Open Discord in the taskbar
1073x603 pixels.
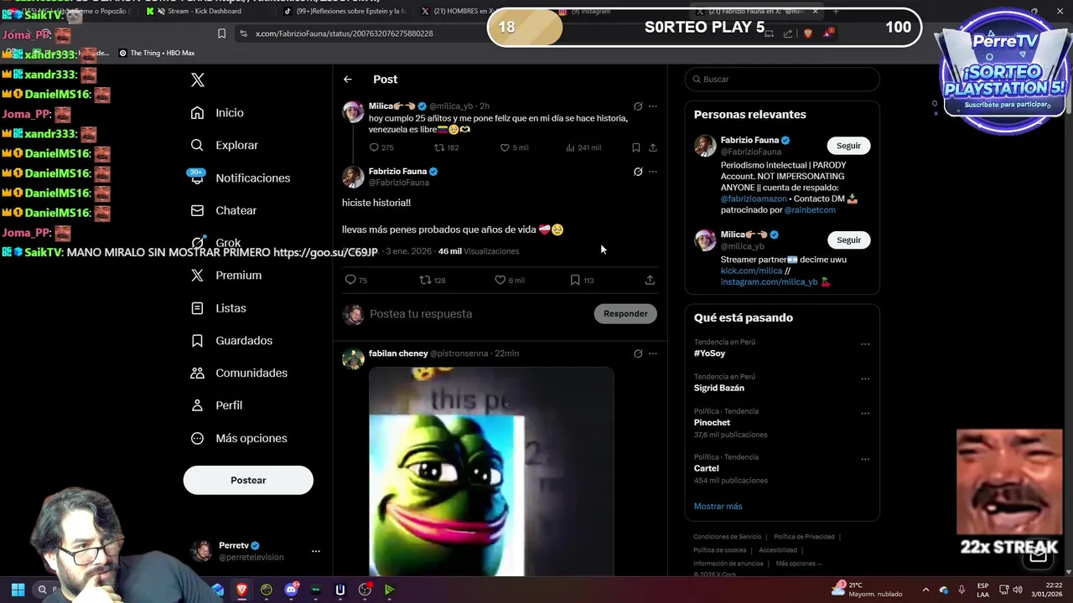[x=292, y=590]
